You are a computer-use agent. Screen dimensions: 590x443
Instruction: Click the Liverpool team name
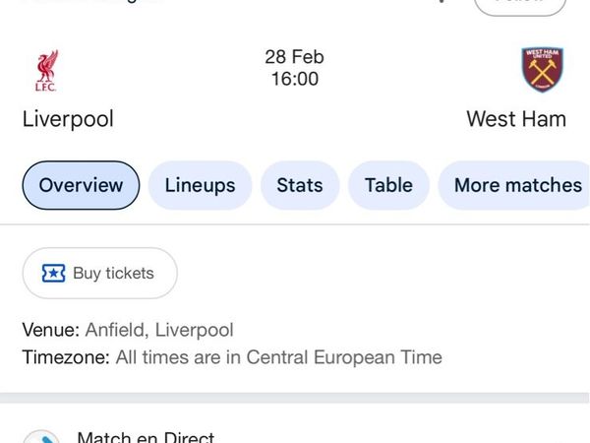[68, 119]
